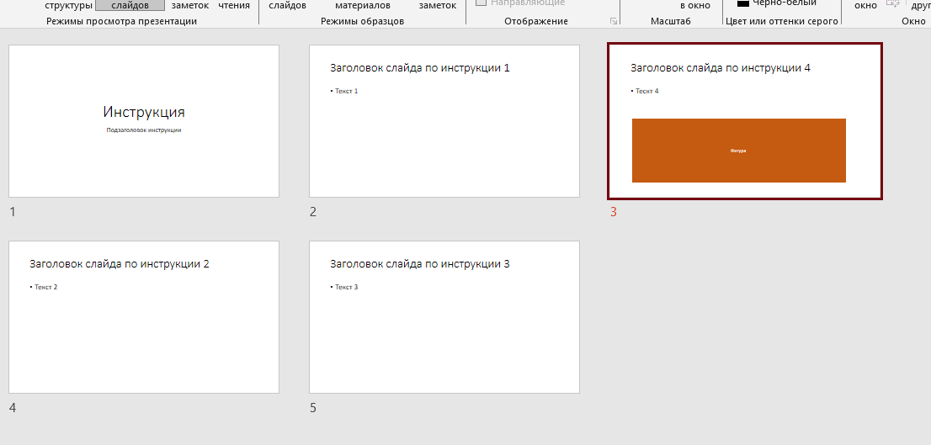The height and width of the screenshot is (445, 931).
Task: Click fit "в окно" zoom button
Action: click(x=694, y=5)
